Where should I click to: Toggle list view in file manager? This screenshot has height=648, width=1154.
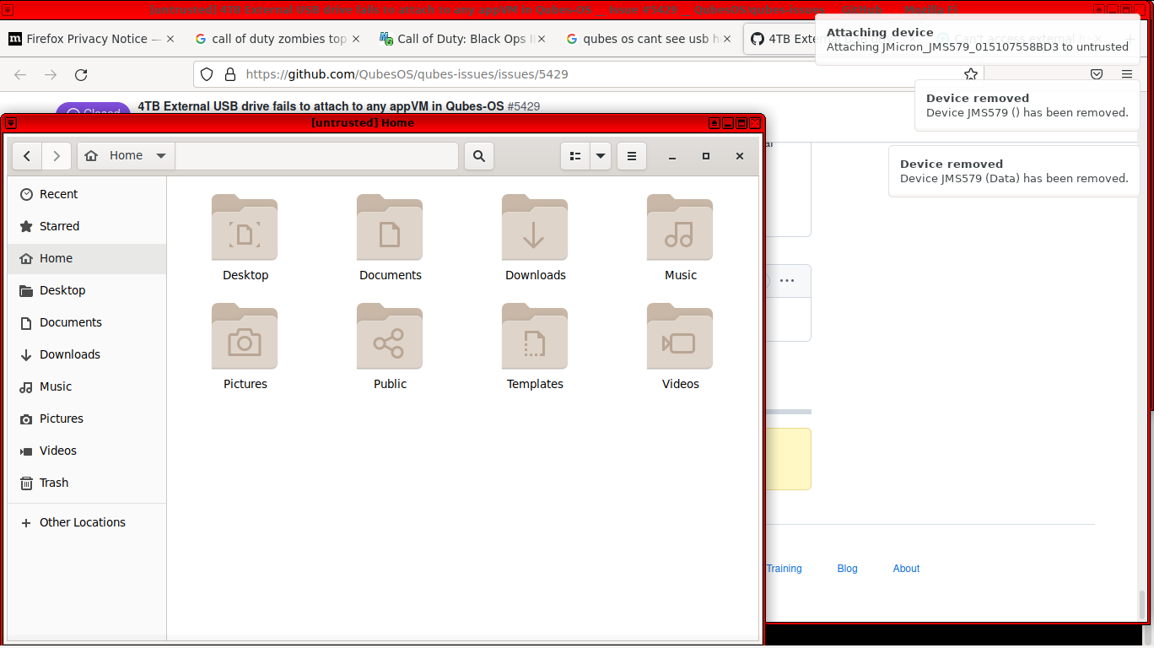[x=575, y=156]
